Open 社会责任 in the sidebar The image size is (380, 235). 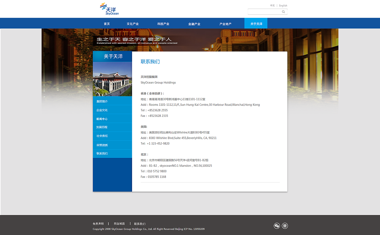coord(112,136)
